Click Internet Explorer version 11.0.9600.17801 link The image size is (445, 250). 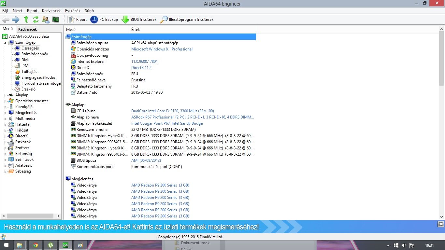point(144,62)
